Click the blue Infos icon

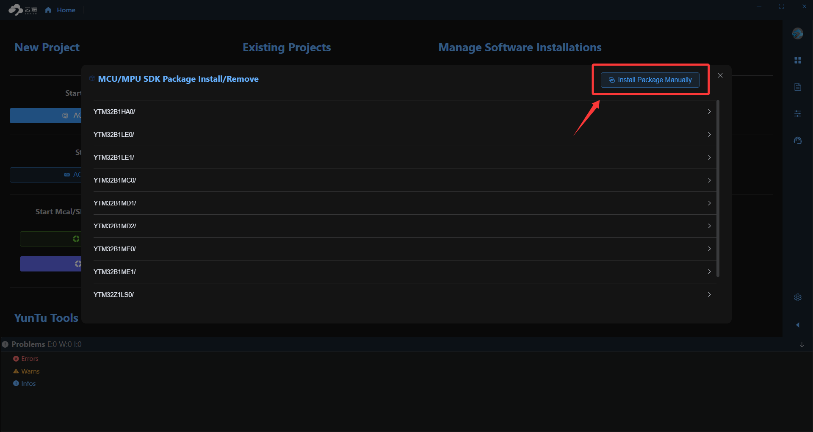(x=16, y=383)
